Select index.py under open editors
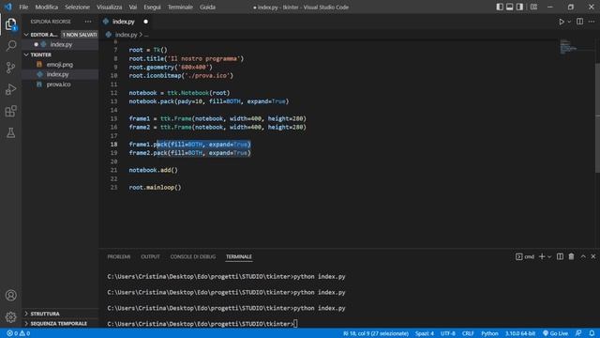The image size is (600, 338). point(60,44)
